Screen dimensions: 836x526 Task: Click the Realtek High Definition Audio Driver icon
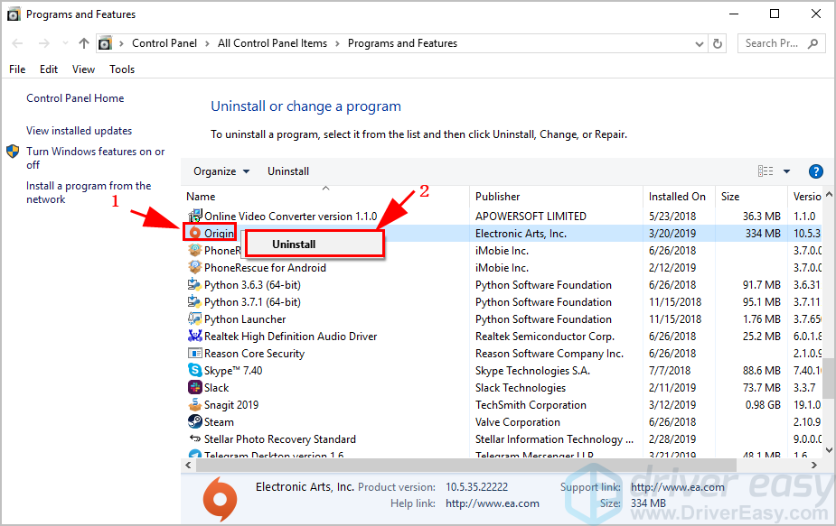195,337
